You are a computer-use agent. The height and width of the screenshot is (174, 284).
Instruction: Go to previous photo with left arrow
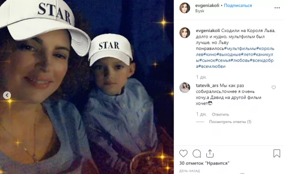(7, 95)
